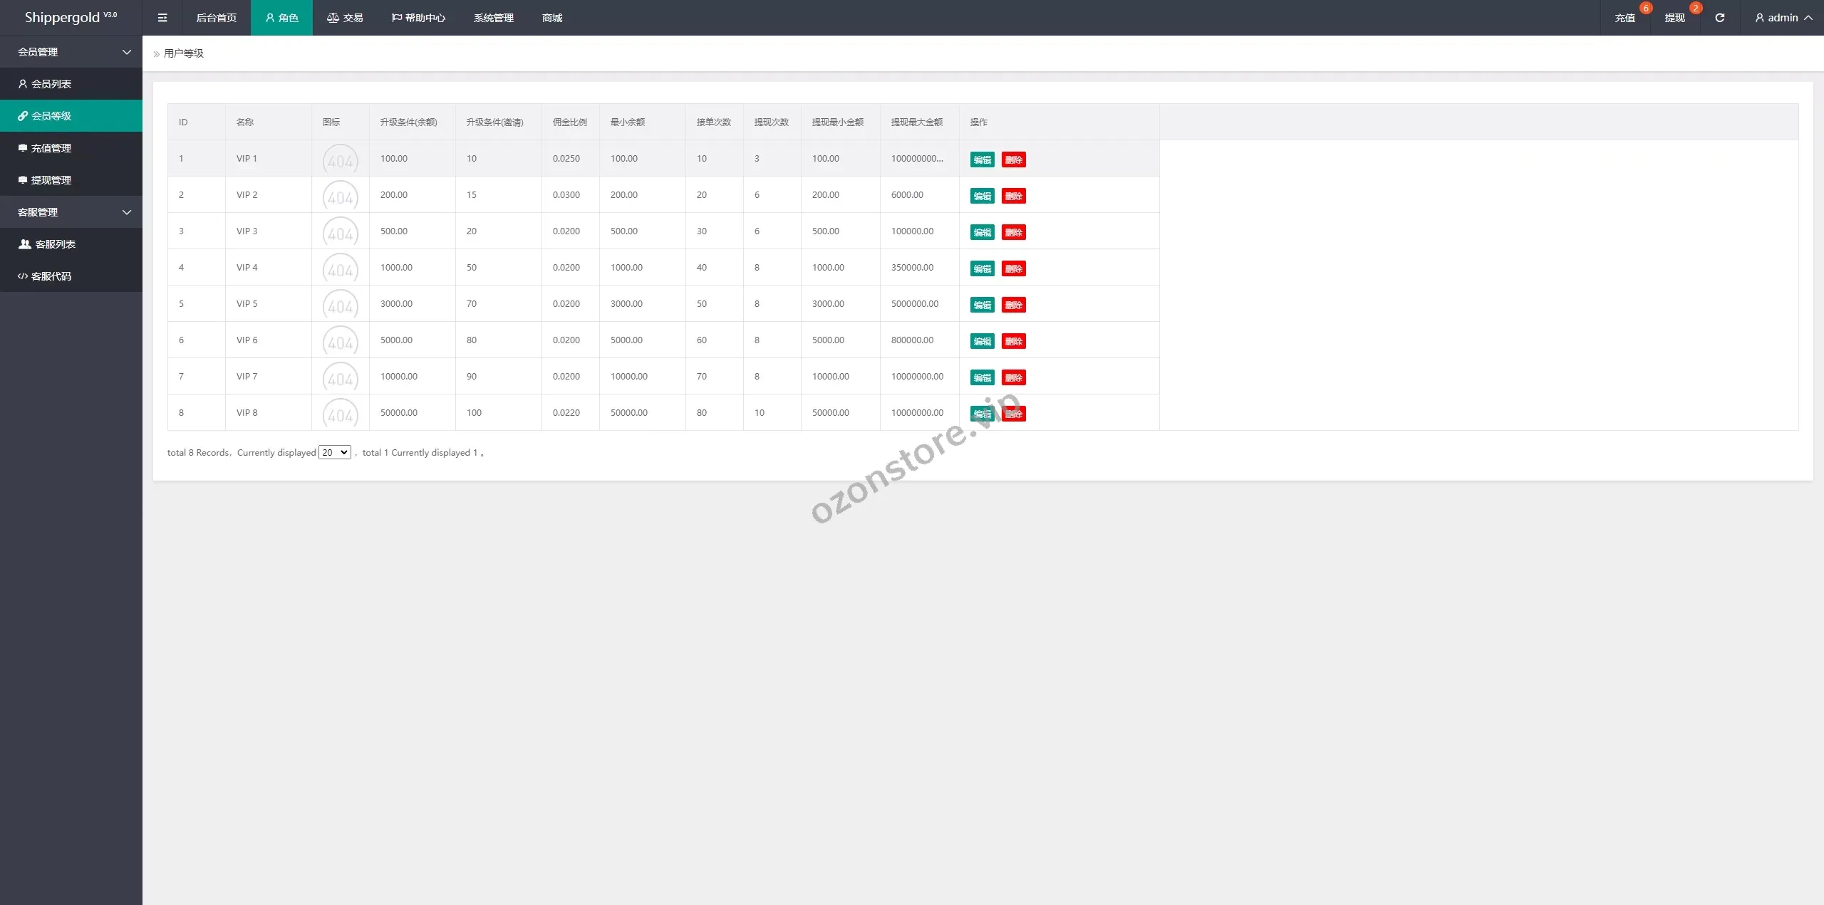Click the sidebar collapse hamburger icon
Screen dimensions: 1824x905
[162, 18]
